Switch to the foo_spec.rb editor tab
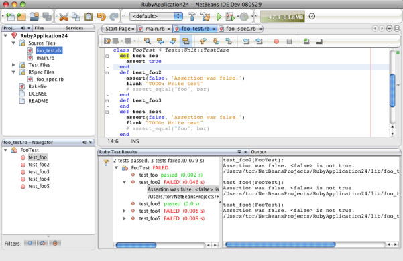This screenshot has width=403, height=261. click(x=241, y=29)
